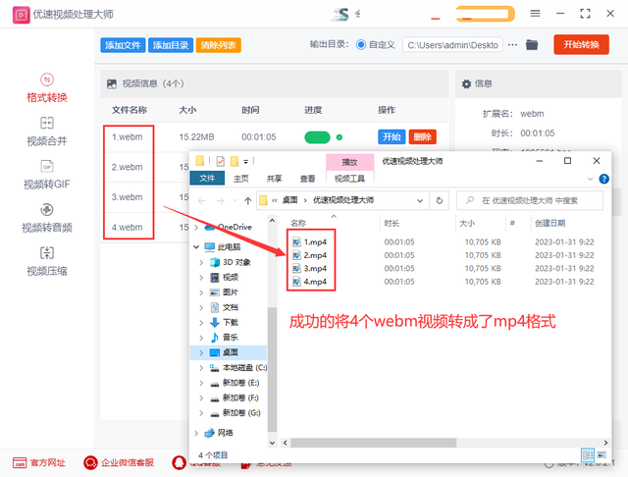Open the hamburger menu in app title bar
628x477 pixels.
click(535, 14)
